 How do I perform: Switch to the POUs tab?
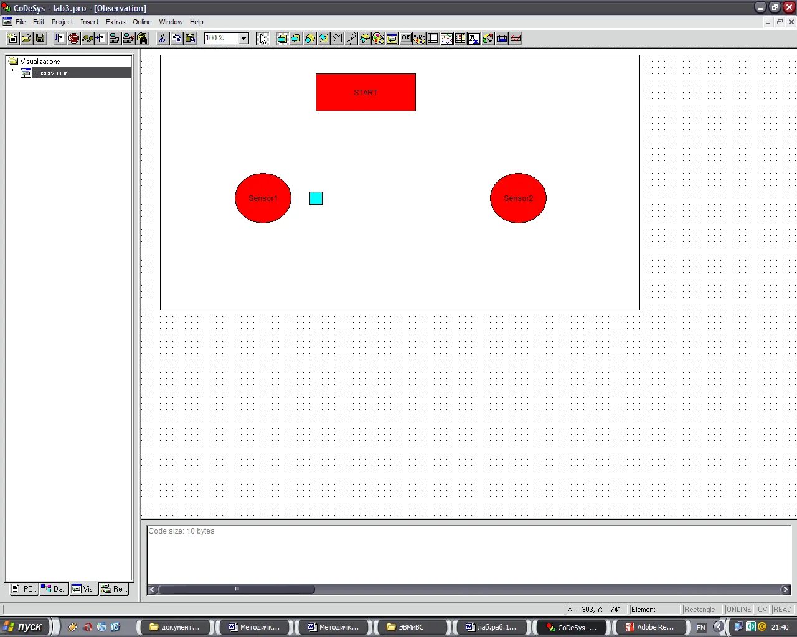point(24,588)
